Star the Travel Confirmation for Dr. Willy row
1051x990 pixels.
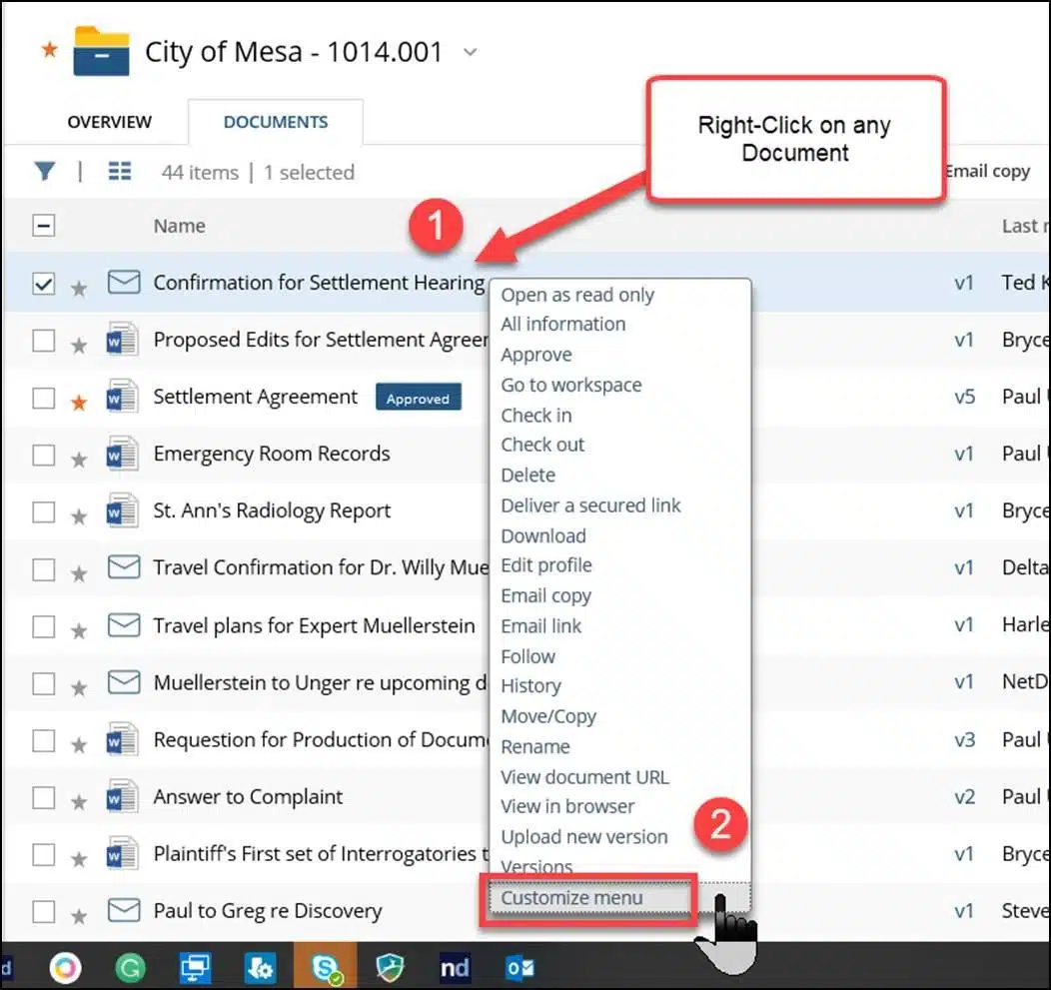(x=78, y=573)
